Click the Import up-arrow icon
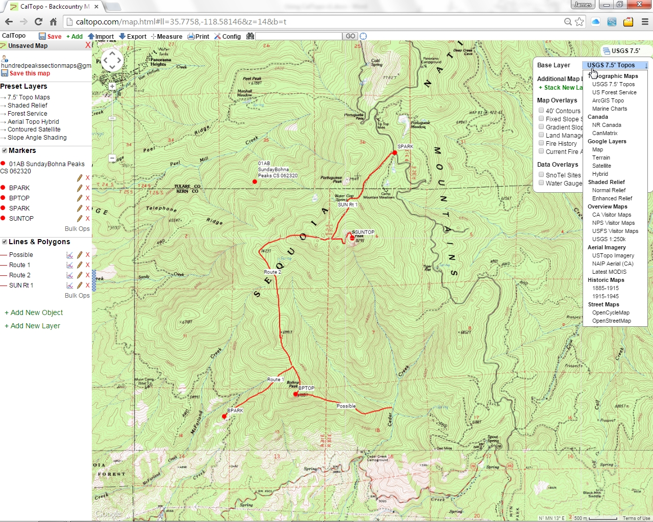Viewport: 653px width, 522px height. pyautogui.click(x=91, y=36)
